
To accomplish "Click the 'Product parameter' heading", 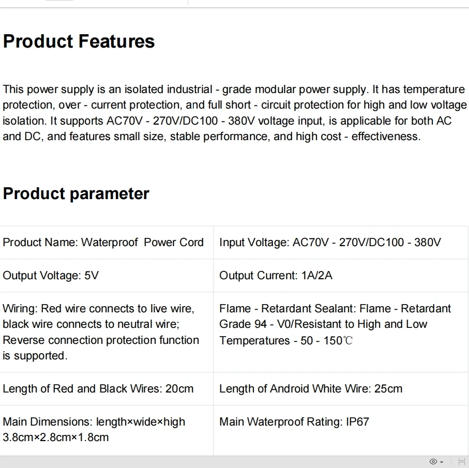I will [76, 193].
